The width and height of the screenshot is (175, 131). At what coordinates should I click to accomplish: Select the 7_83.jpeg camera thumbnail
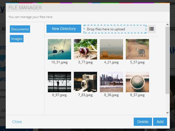point(85,82)
